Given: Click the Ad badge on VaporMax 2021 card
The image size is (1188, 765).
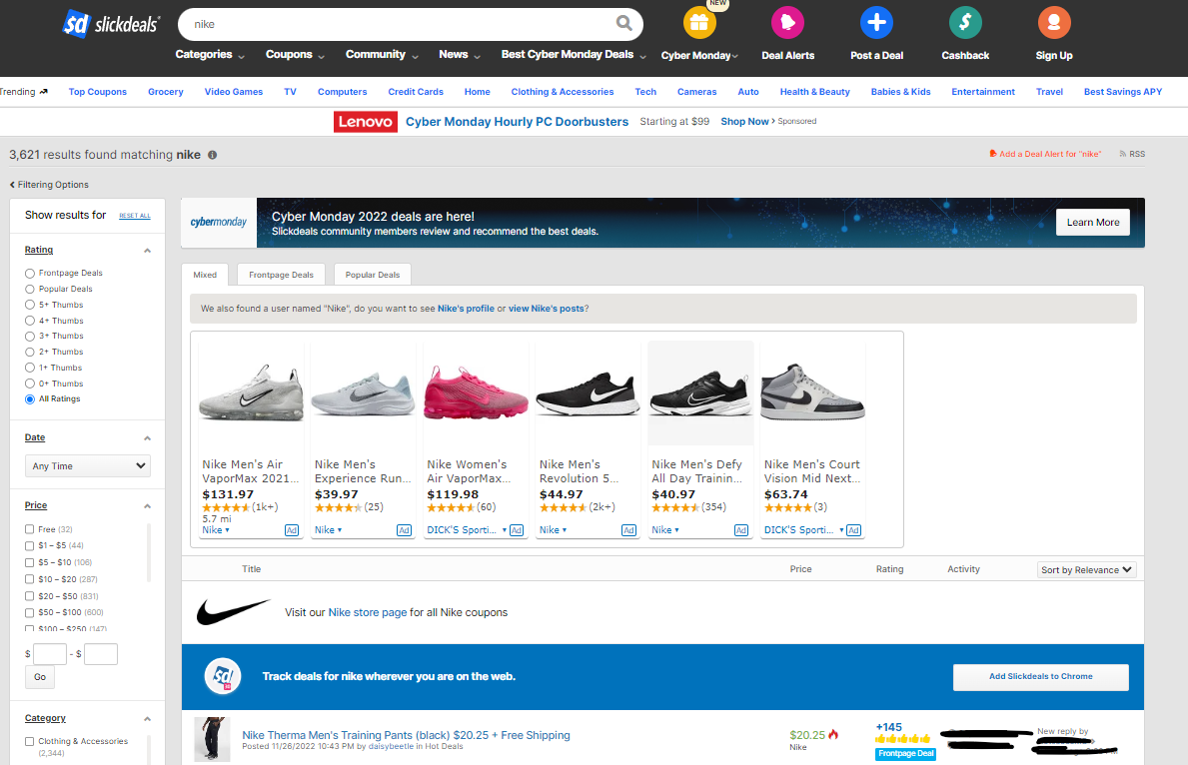Looking at the screenshot, I should pyautogui.click(x=292, y=530).
